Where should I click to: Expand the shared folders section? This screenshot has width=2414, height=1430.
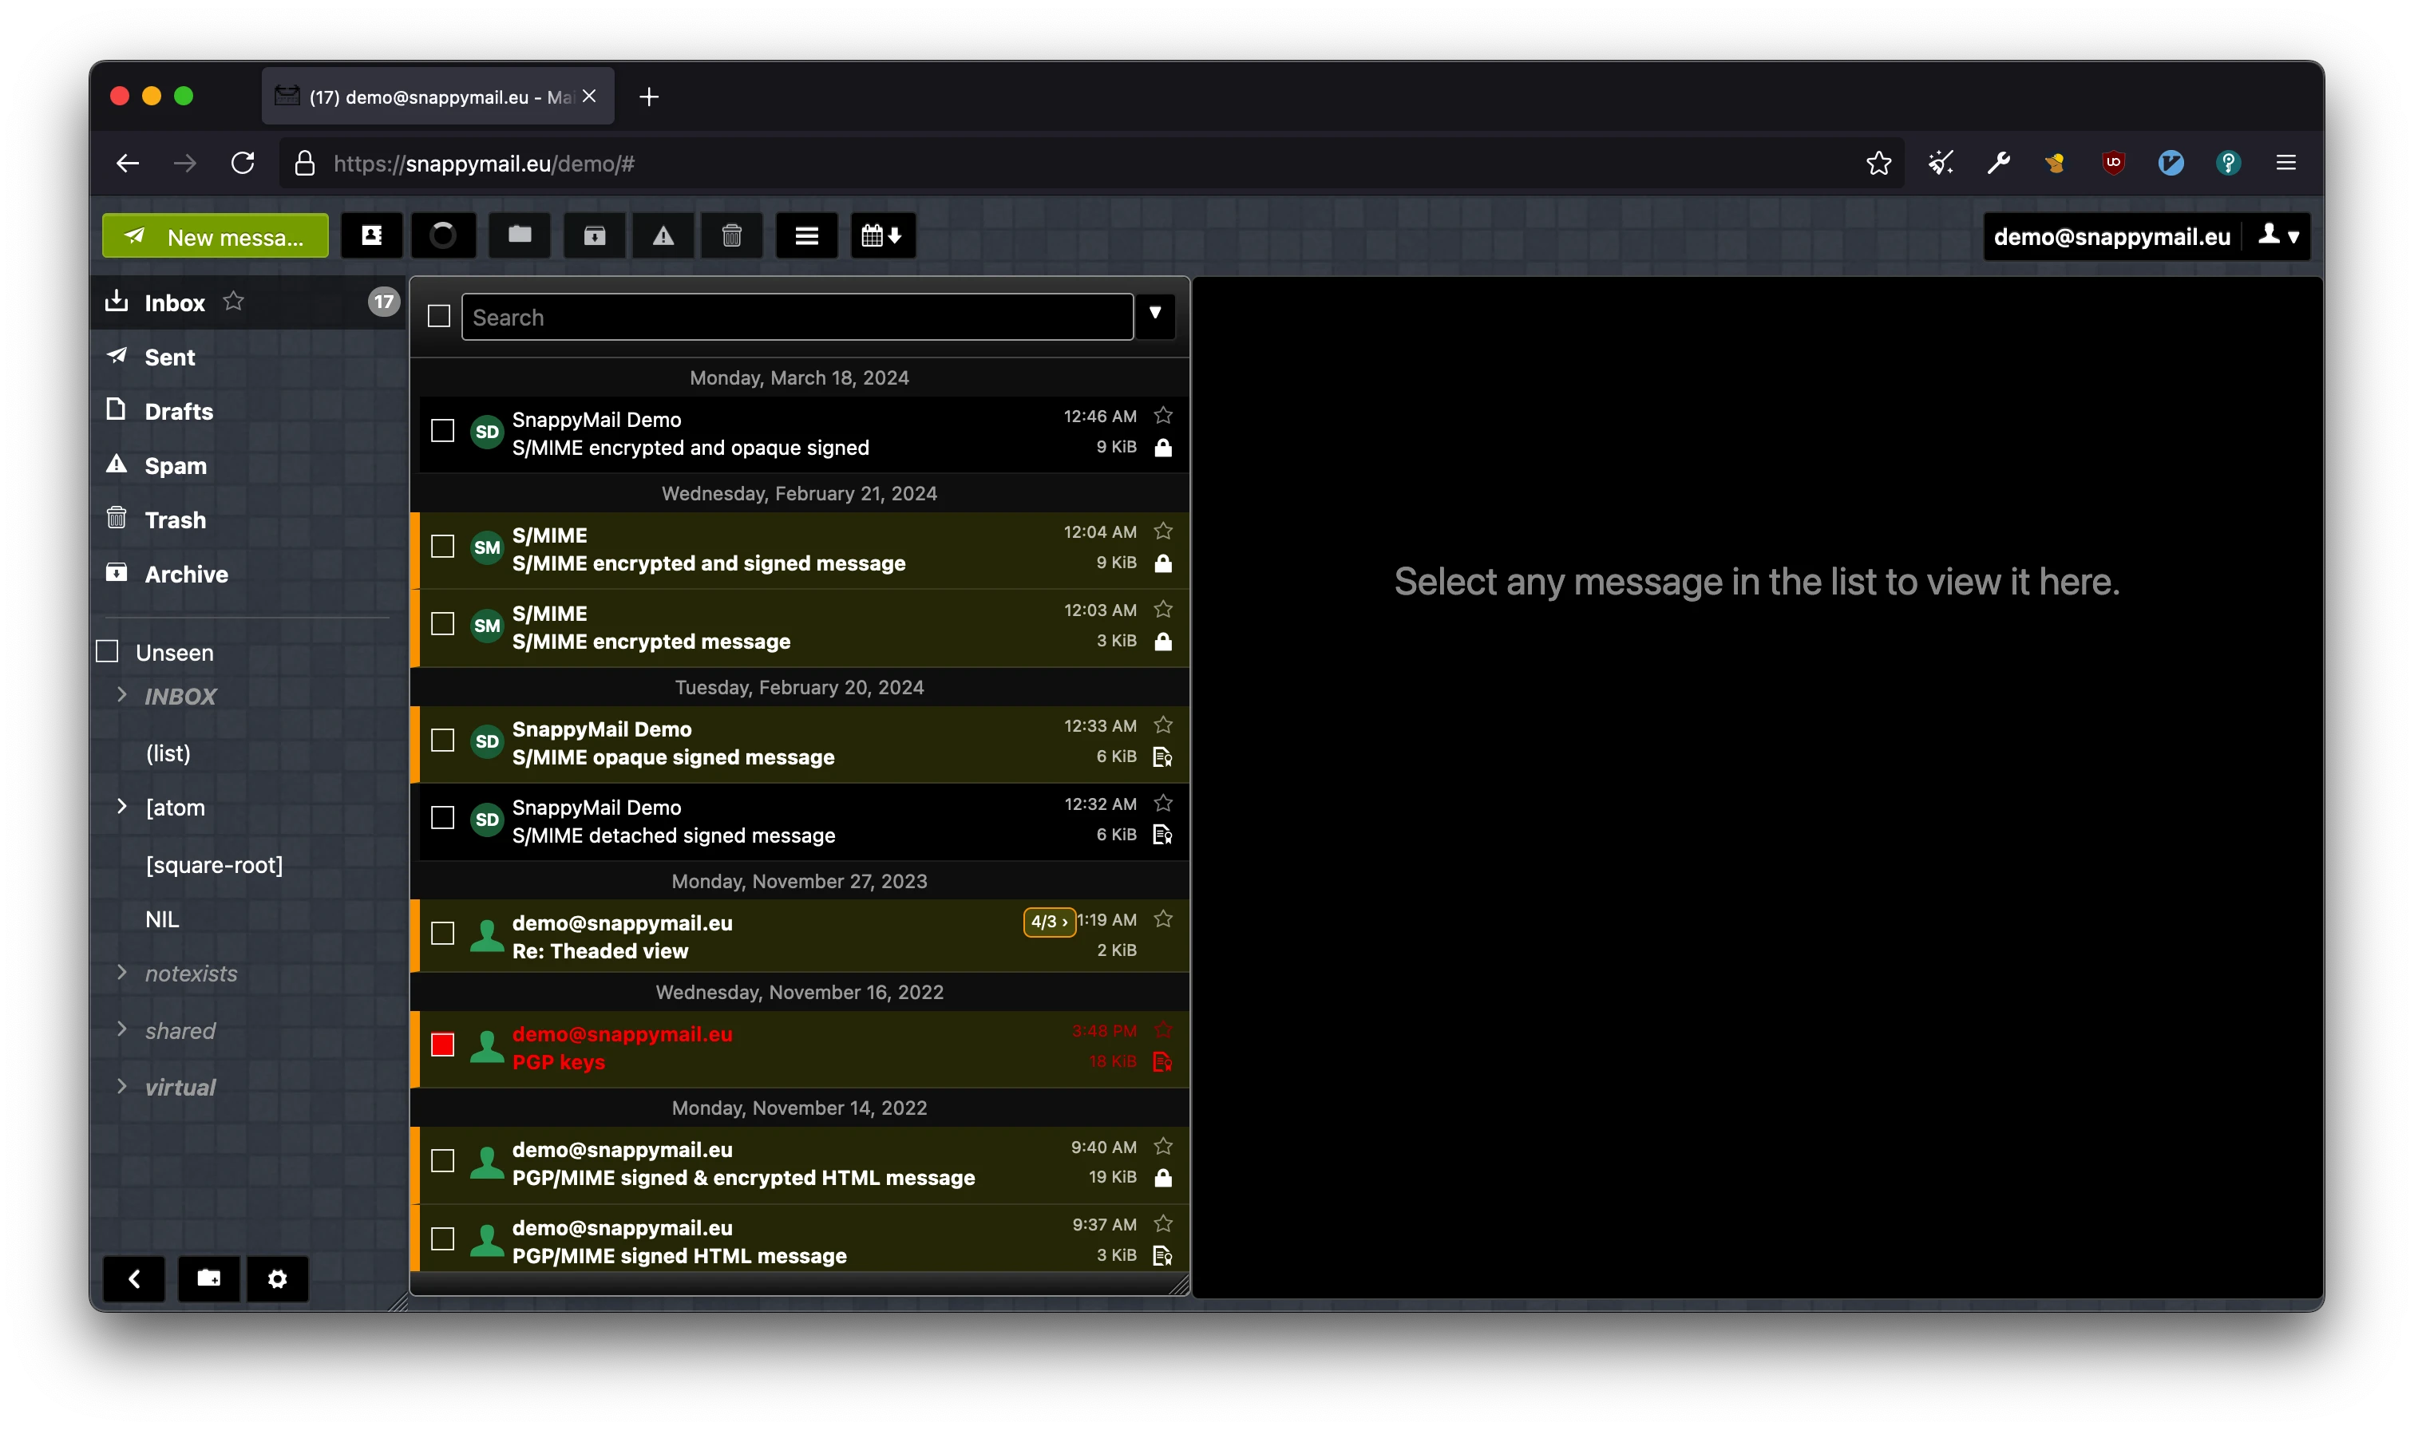(x=122, y=1029)
